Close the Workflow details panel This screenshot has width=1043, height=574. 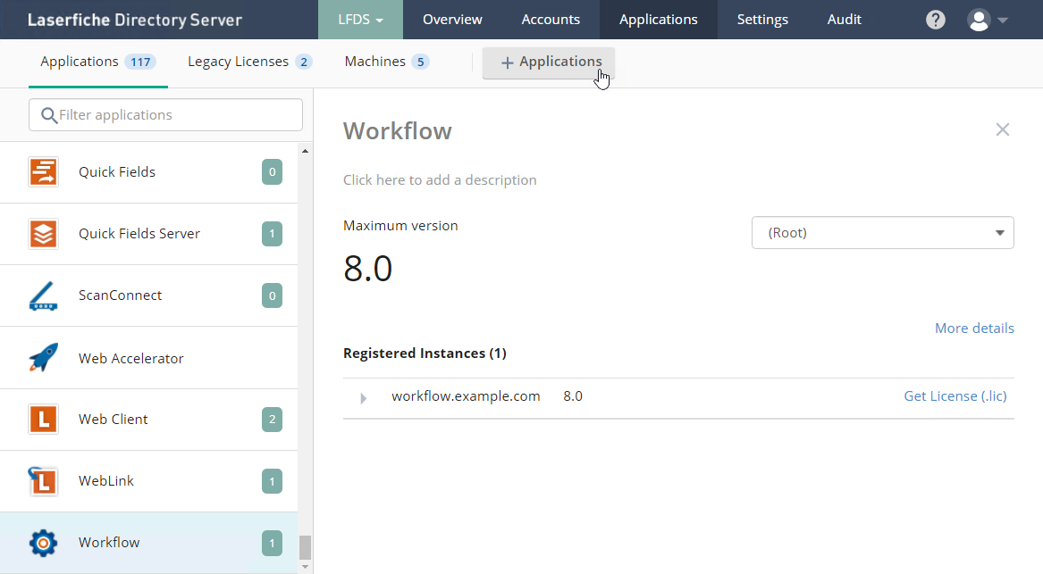(1003, 129)
